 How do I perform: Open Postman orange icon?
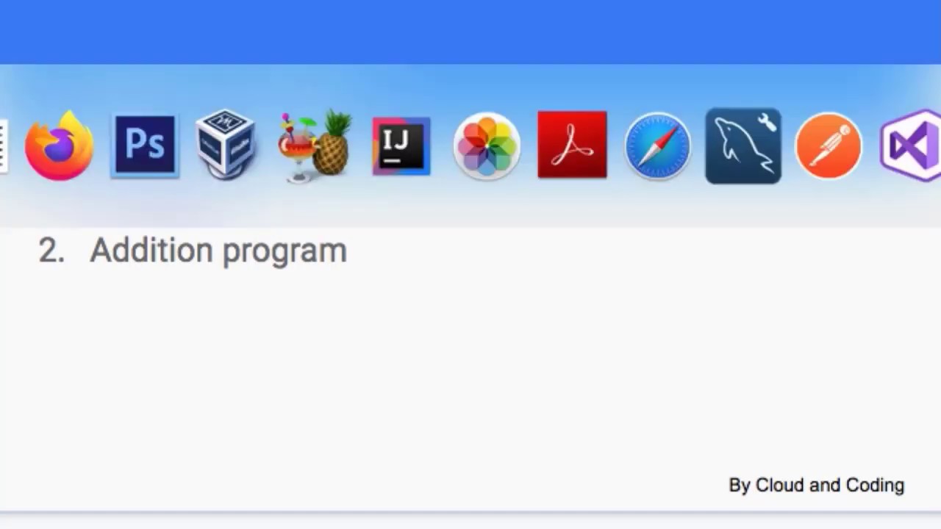(829, 146)
